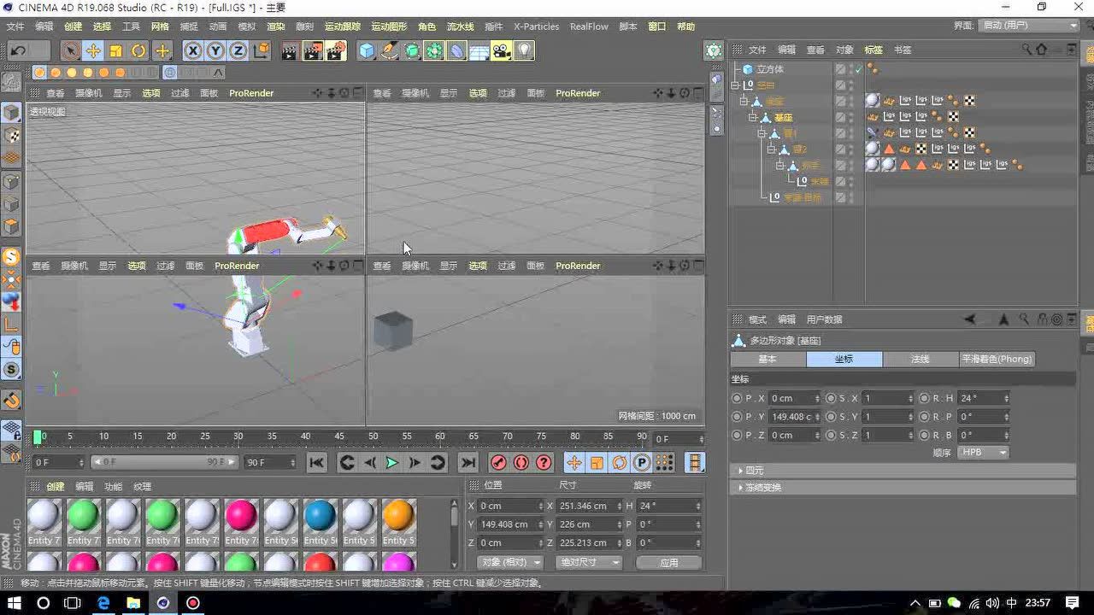Click the light creation icon in the toolbar
Image resolution: width=1094 pixels, height=615 pixels.
pos(522,51)
